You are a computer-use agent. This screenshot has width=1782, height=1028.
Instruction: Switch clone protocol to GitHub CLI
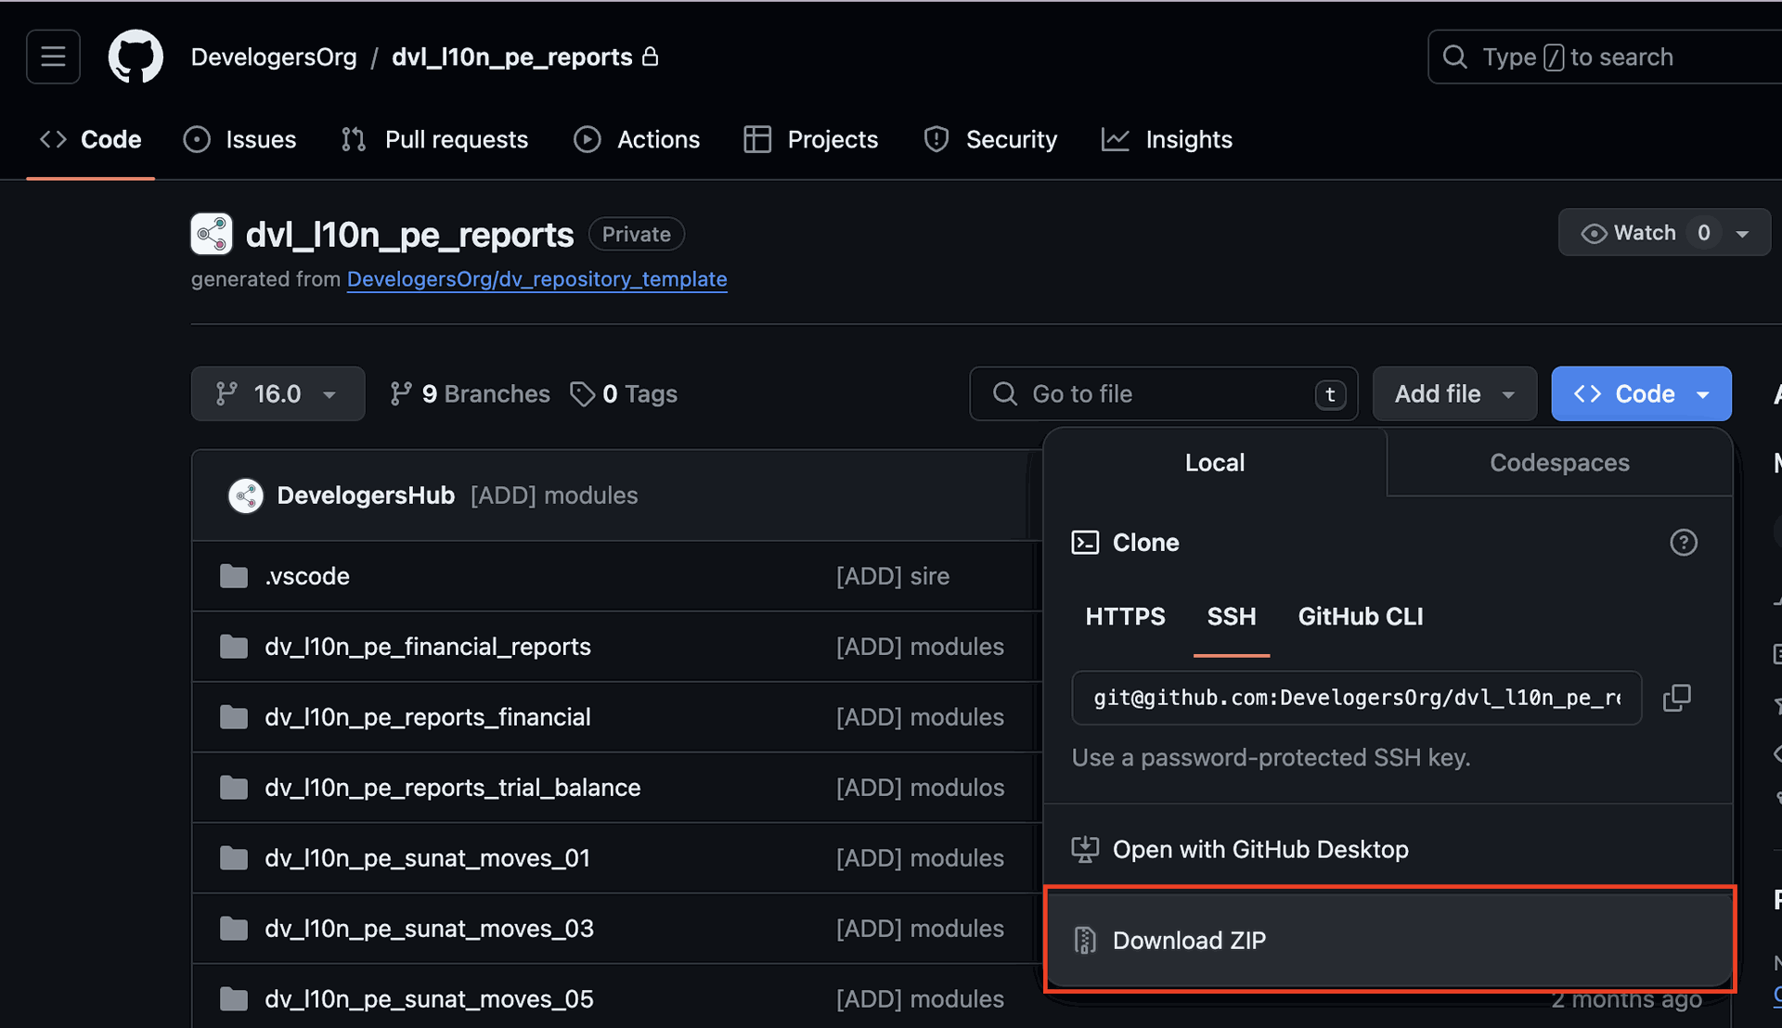[1360, 616]
